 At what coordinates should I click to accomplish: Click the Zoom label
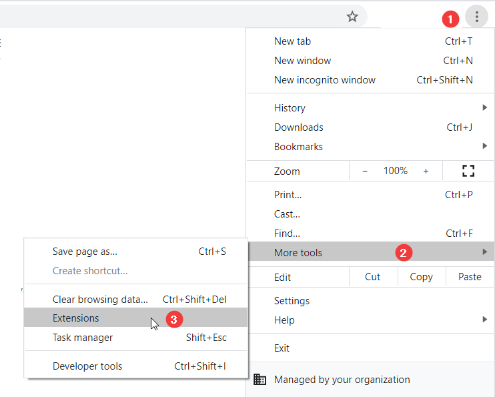click(287, 171)
